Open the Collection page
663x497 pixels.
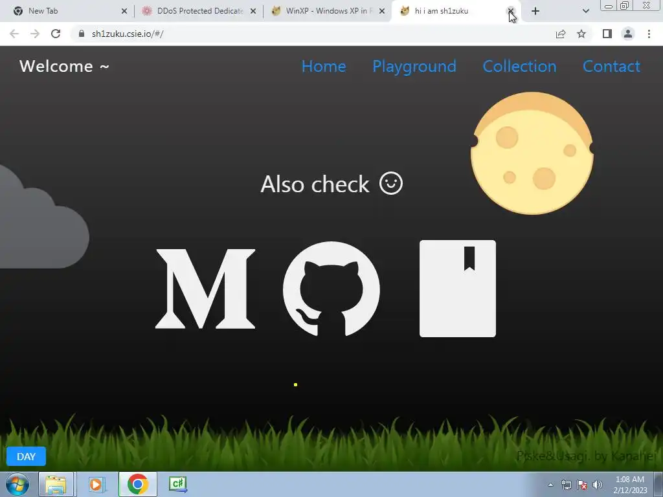[520, 67]
